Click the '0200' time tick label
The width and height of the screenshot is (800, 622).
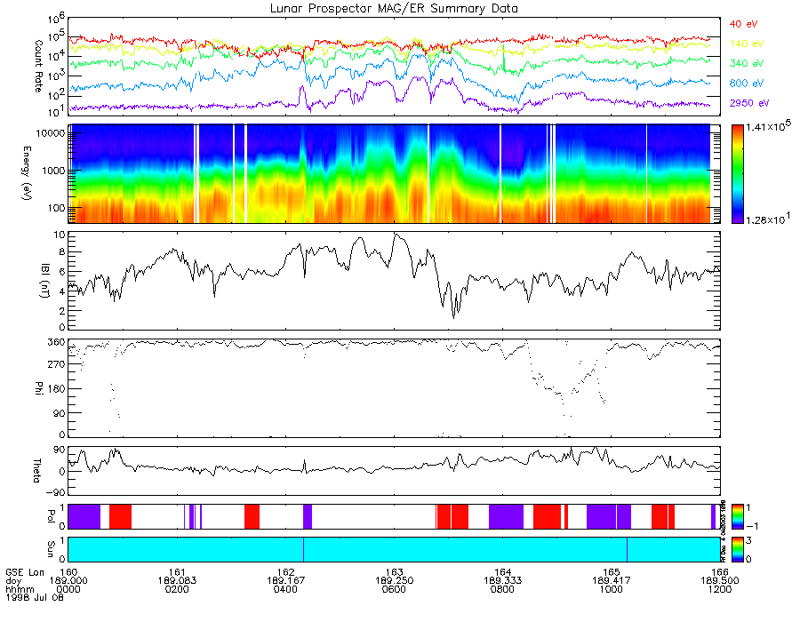177,589
